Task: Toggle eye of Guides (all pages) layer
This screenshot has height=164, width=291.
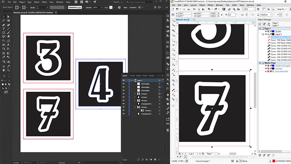Action: pyautogui.click(x=266, y=66)
